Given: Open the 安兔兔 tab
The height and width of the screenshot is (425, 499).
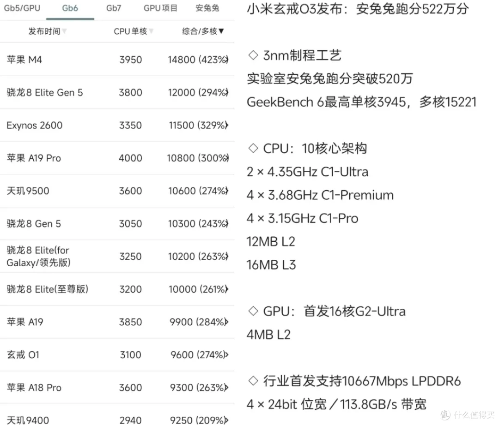Looking at the screenshot, I should point(207,8).
